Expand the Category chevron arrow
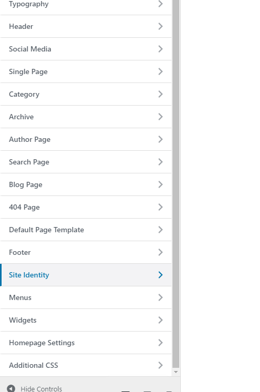This screenshot has width=260, height=392. pyautogui.click(x=160, y=94)
